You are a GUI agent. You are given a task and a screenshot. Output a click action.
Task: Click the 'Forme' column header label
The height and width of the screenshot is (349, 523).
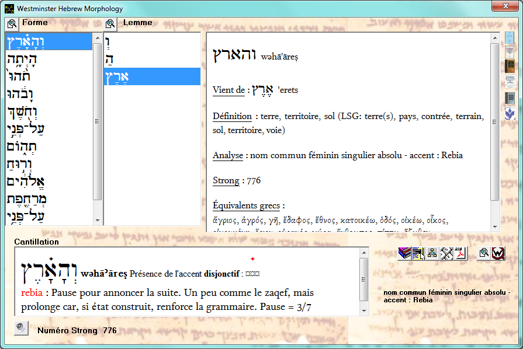pos(35,23)
